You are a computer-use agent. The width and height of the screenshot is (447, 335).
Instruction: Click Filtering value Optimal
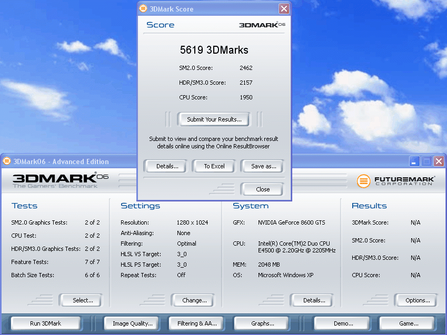(186, 243)
